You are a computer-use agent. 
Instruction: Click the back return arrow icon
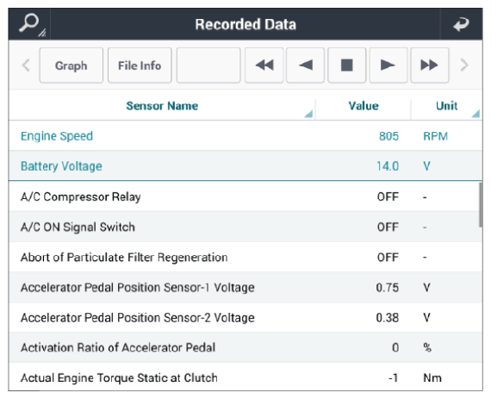click(x=461, y=24)
